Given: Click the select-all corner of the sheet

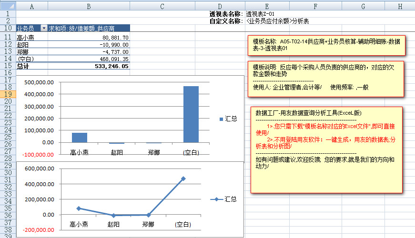Looking at the screenshot, I should [8, 6].
